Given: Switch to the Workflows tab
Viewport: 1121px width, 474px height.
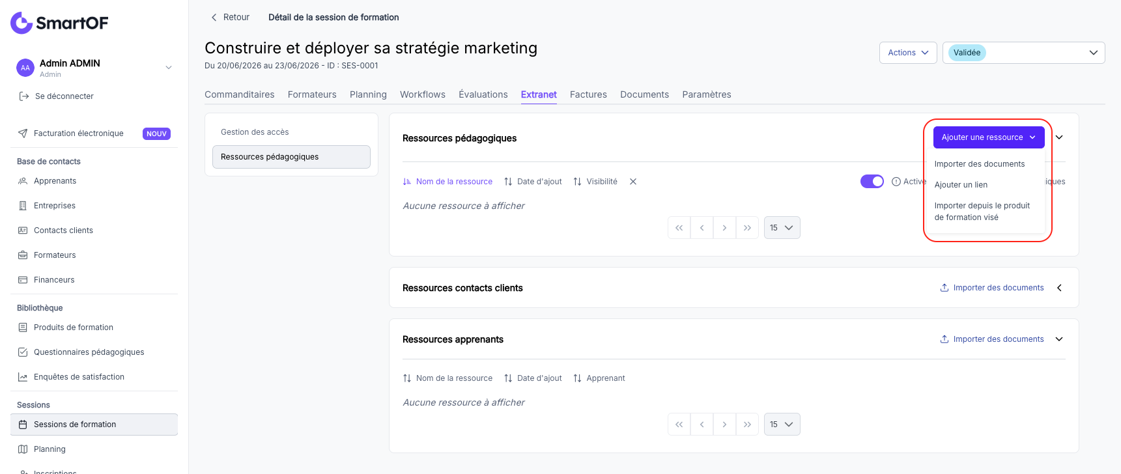Looking at the screenshot, I should [423, 94].
